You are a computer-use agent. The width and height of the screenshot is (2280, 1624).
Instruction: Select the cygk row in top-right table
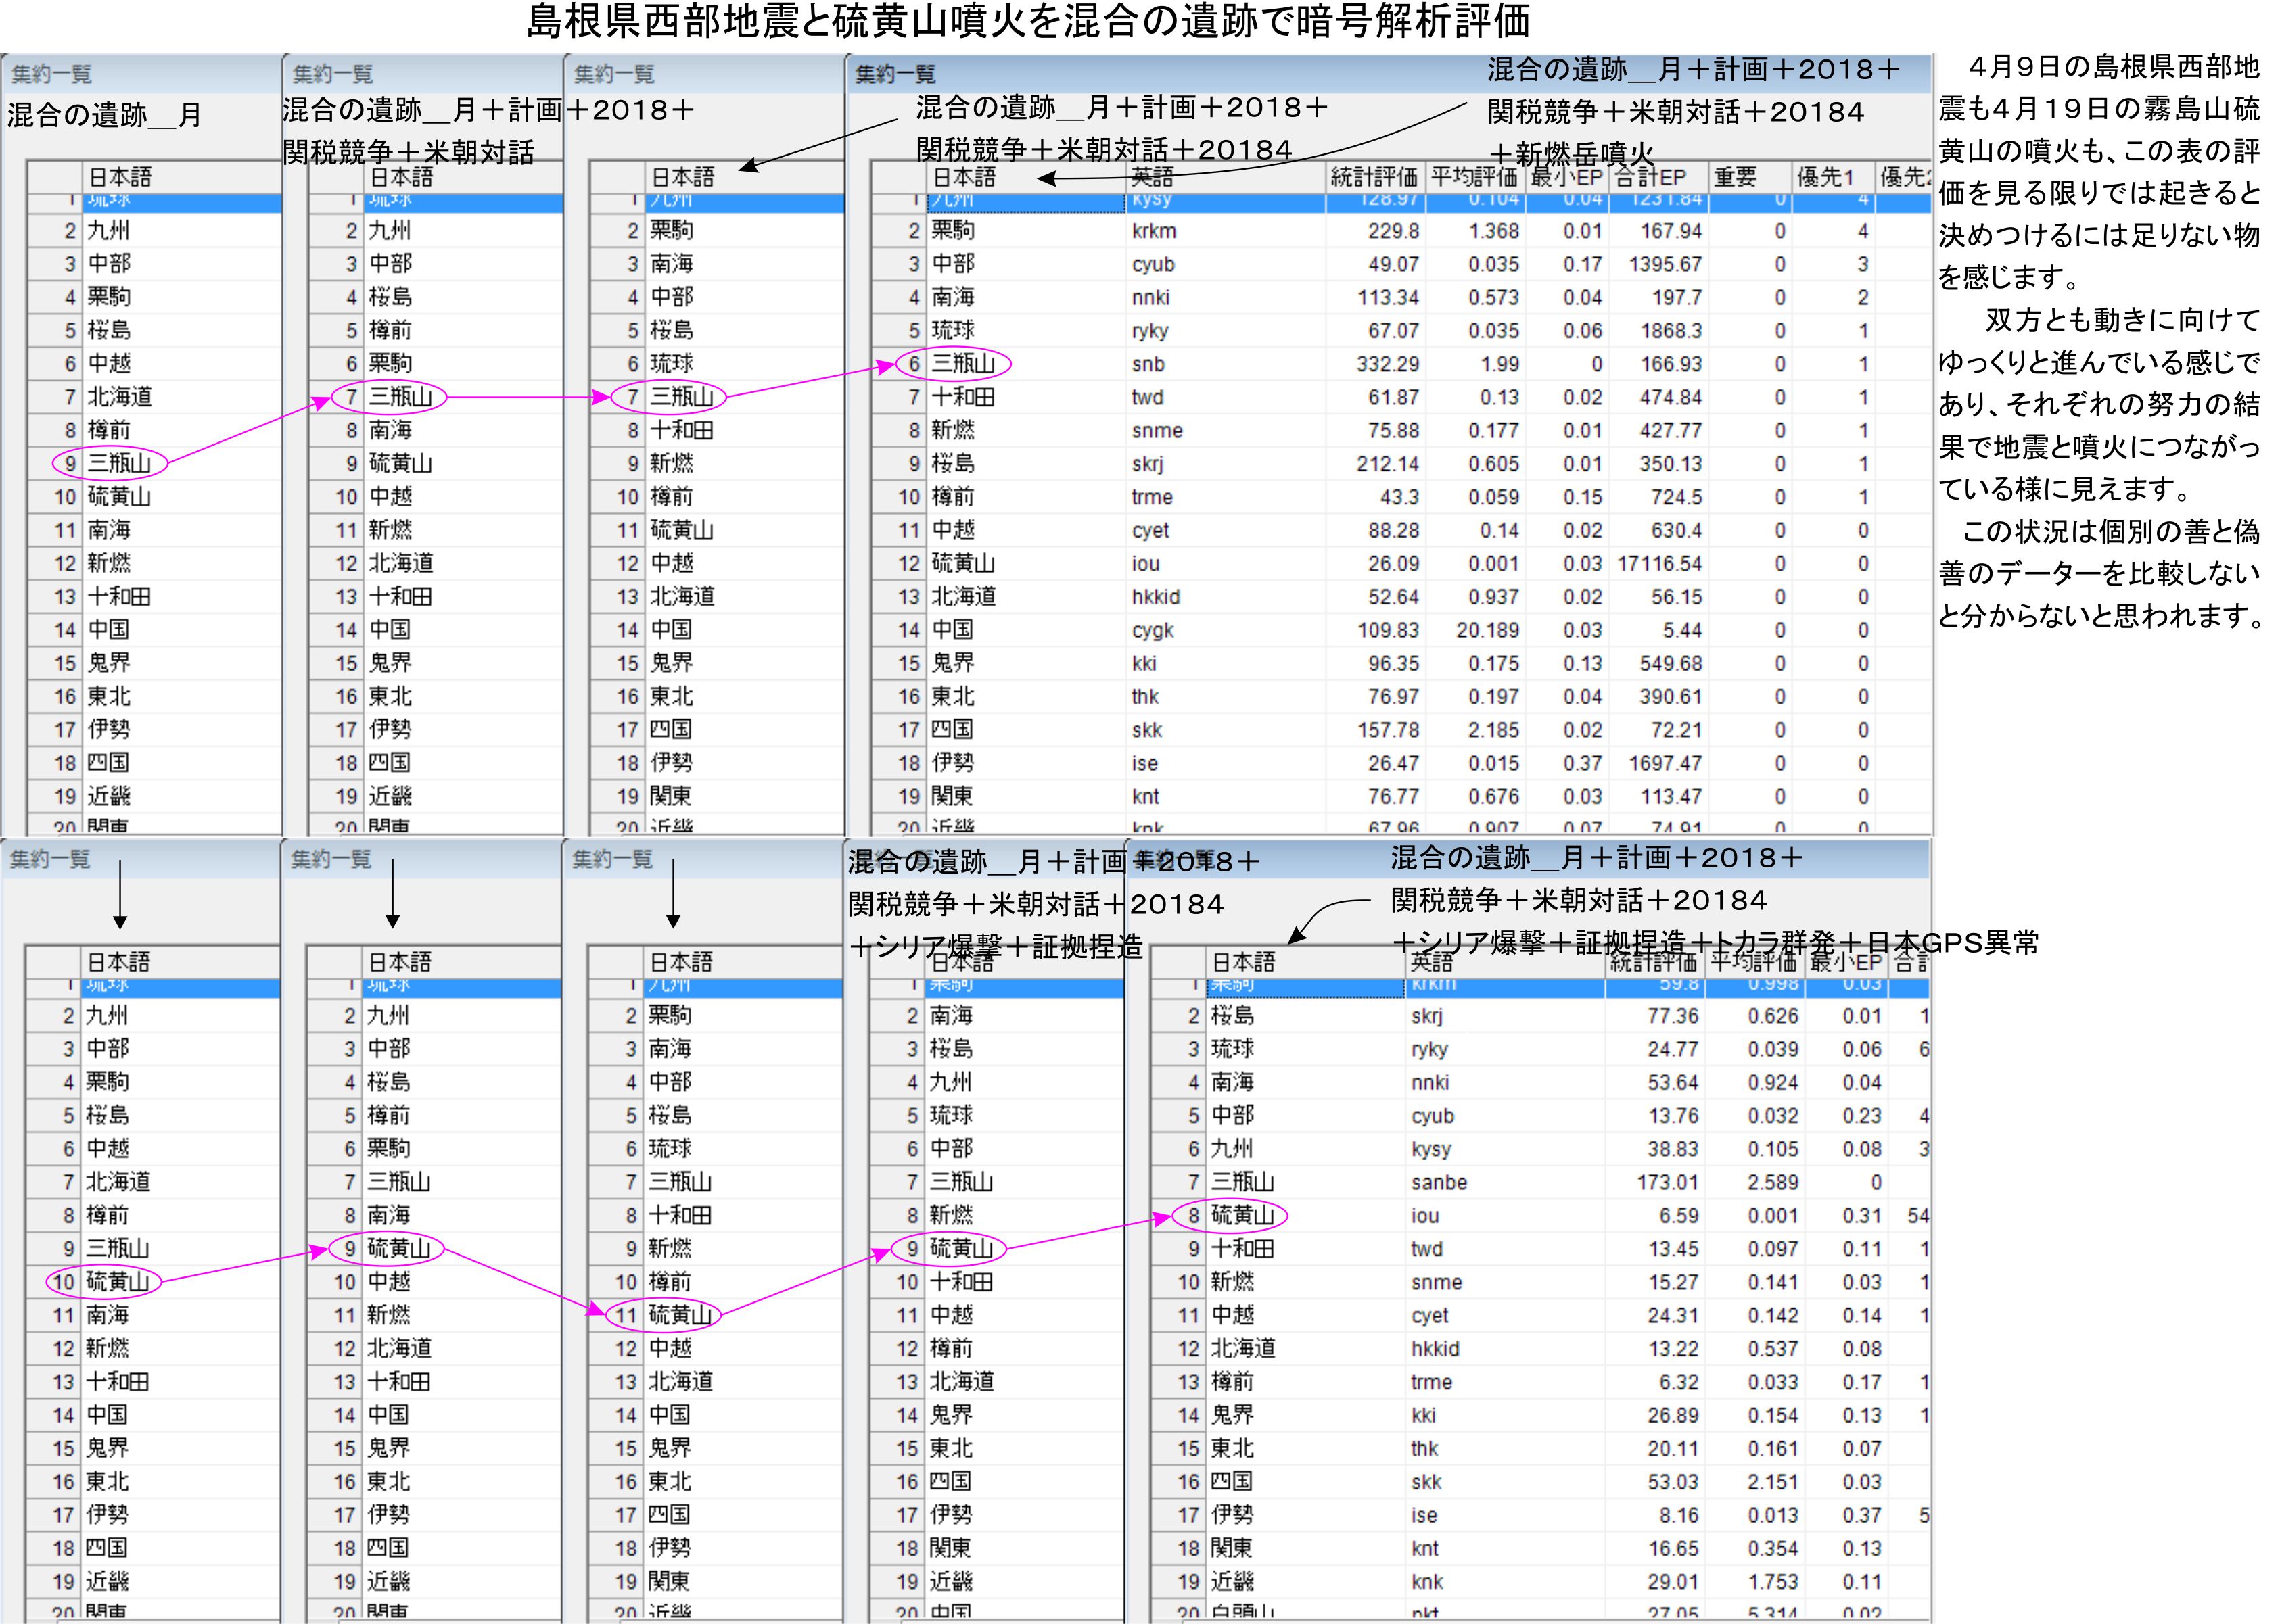pos(1153,630)
